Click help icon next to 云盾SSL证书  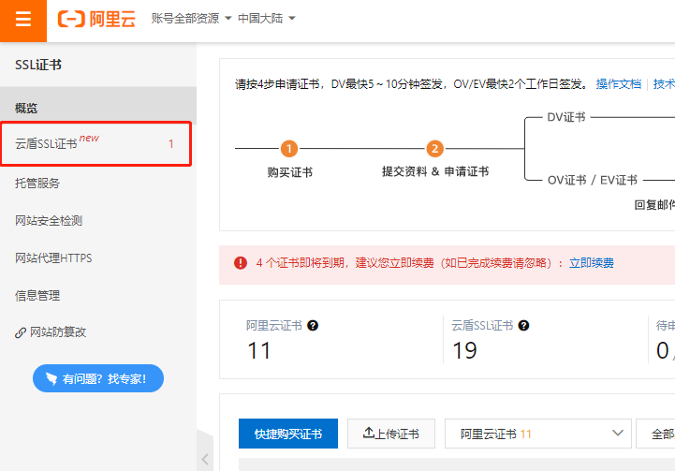point(524,326)
